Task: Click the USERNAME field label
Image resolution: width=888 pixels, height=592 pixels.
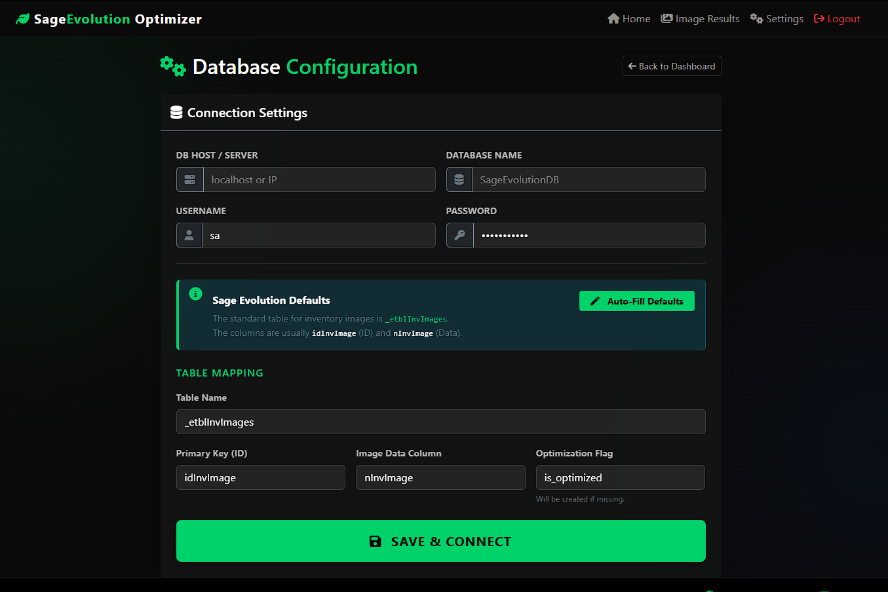Action: (x=201, y=211)
